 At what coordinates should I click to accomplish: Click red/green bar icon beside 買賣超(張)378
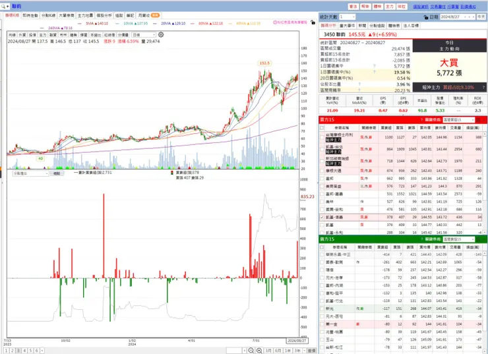[172, 173]
